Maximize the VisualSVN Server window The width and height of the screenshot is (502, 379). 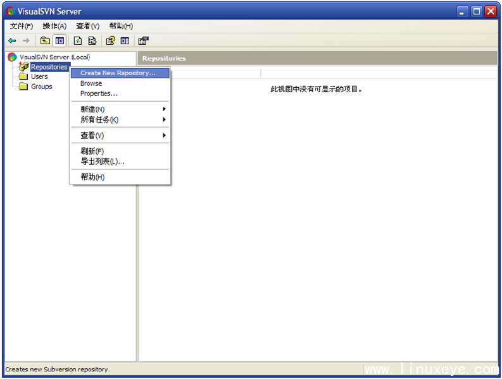click(477, 12)
